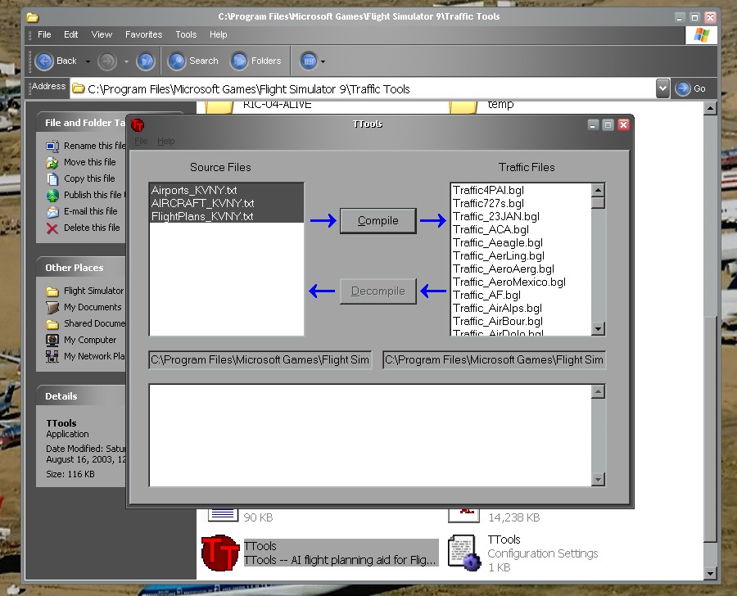Image resolution: width=737 pixels, height=596 pixels.
Task: Toggle the Folders pane button
Action: [x=256, y=61]
